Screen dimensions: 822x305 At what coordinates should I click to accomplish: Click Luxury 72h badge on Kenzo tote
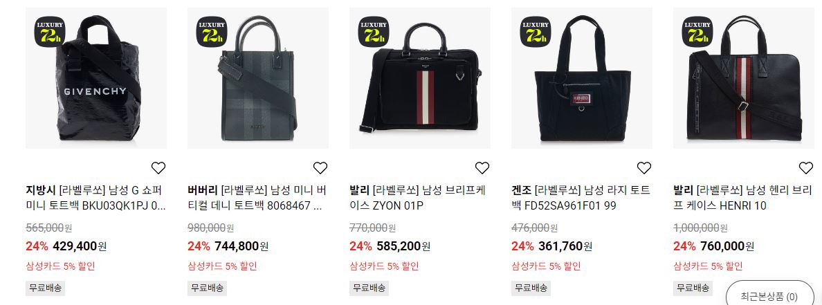click(536, 31)
